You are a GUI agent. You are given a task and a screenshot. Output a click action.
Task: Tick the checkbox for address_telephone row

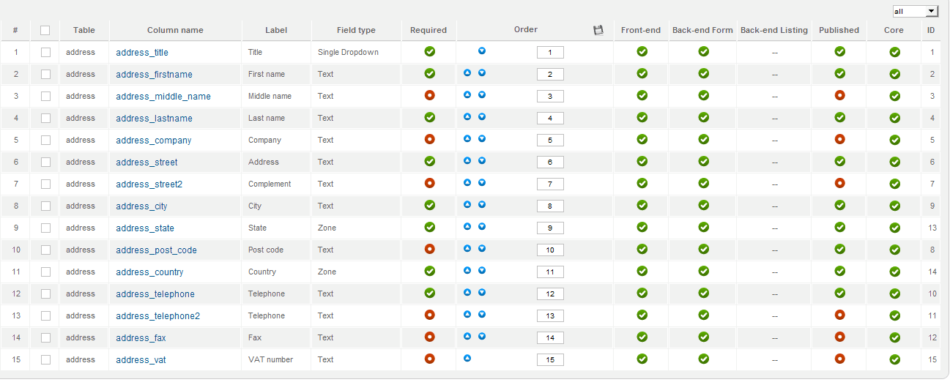tap(45, 294)
